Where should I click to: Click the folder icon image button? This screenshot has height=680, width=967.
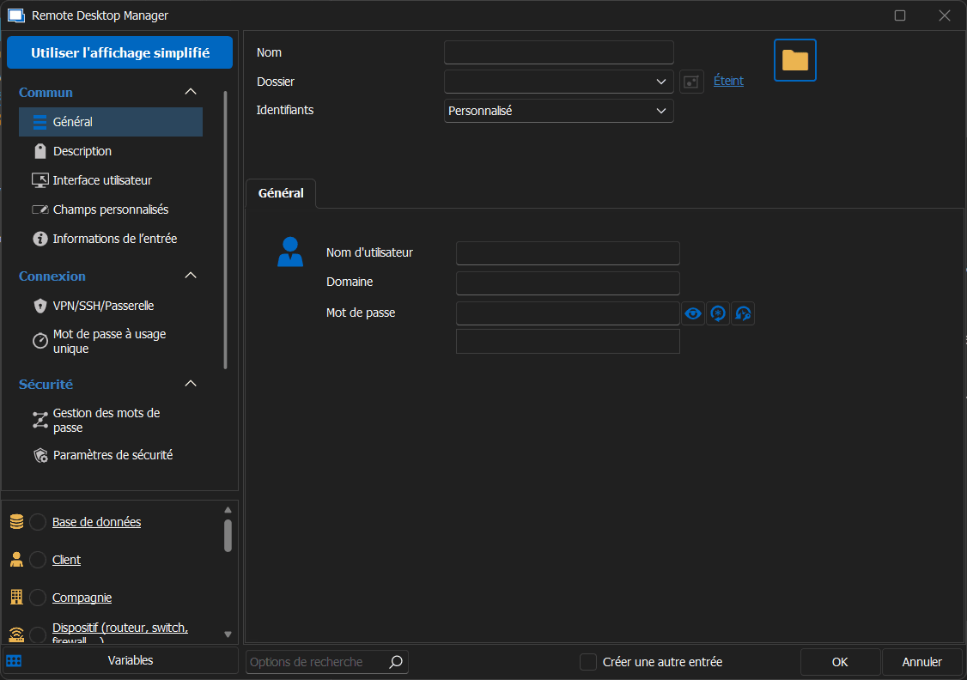[x=794, y=60]
